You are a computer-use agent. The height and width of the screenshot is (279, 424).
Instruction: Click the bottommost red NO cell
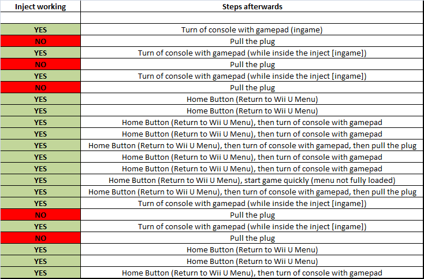click(x=40, y=238)
